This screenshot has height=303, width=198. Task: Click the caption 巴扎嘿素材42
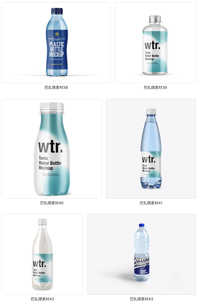[43, 299]
